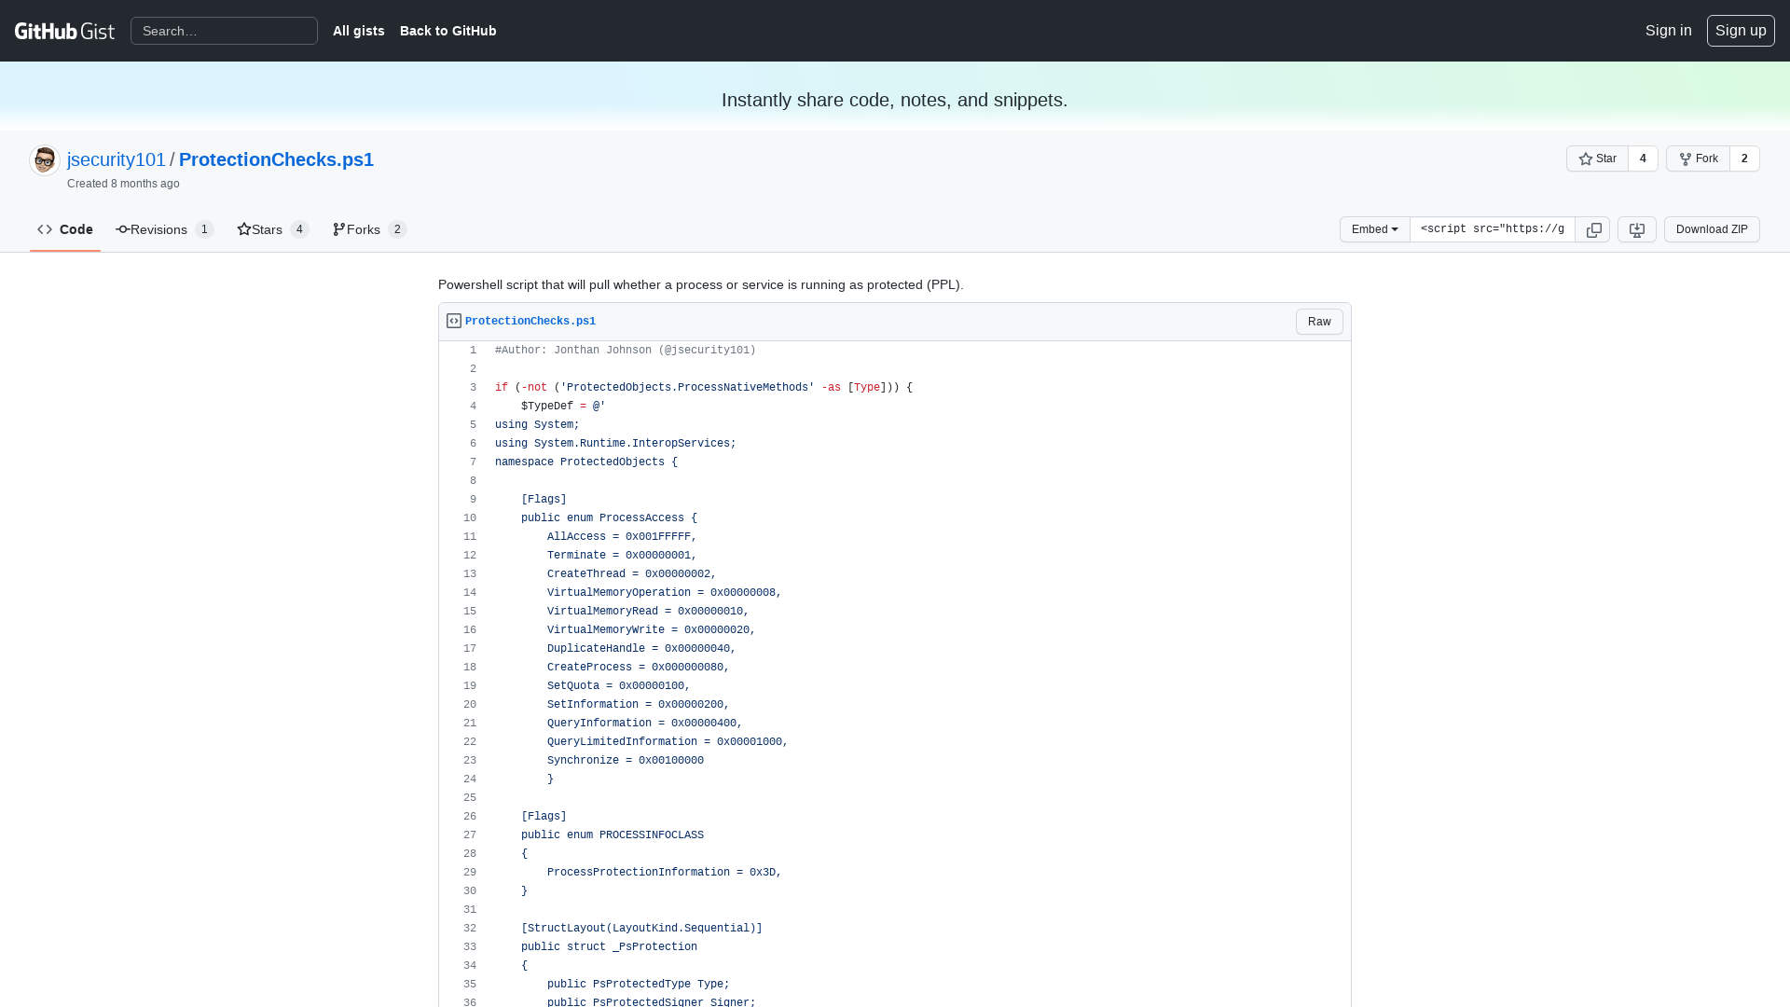Image resolution: width=1790 pixels, height=1007 pixels.
Task: Expand the Embed dropdown
Action: click(1374, 229)
